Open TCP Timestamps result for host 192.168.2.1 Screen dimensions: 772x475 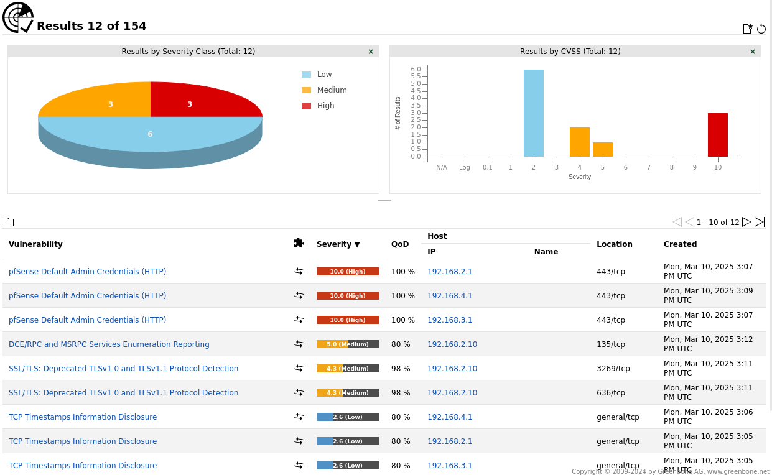point(83,441)
